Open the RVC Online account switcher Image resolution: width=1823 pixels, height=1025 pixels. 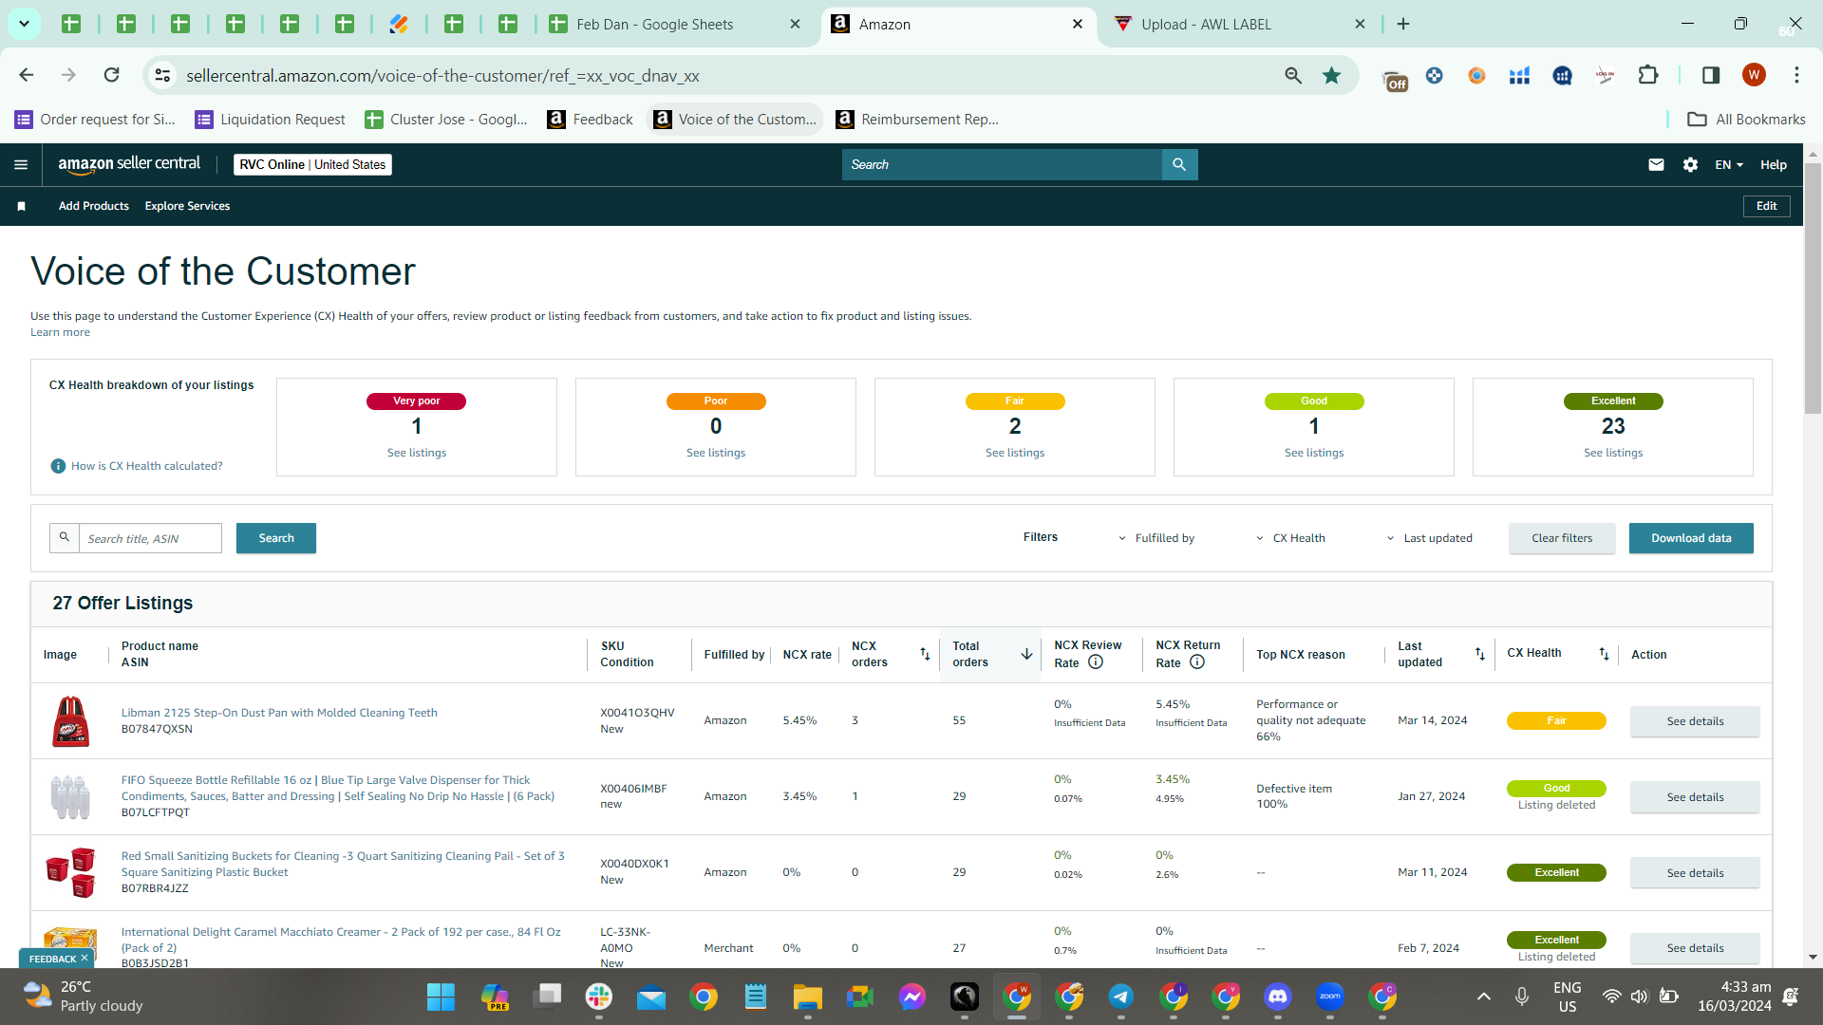pyautogui.click(x=312, y=164)
